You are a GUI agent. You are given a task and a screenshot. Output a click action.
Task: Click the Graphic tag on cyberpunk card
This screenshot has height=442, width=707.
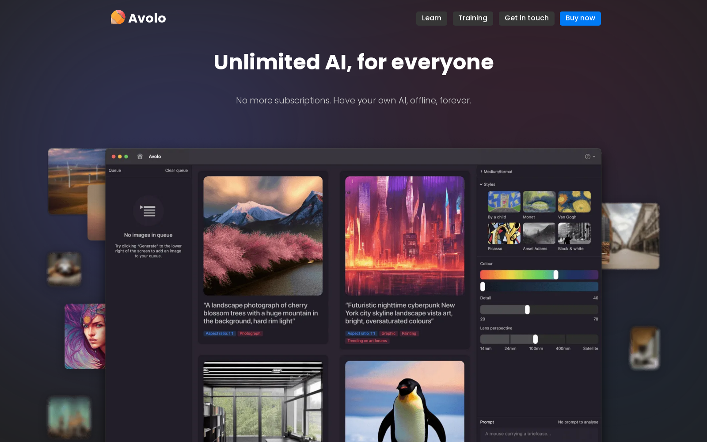(x=388, y=334)
